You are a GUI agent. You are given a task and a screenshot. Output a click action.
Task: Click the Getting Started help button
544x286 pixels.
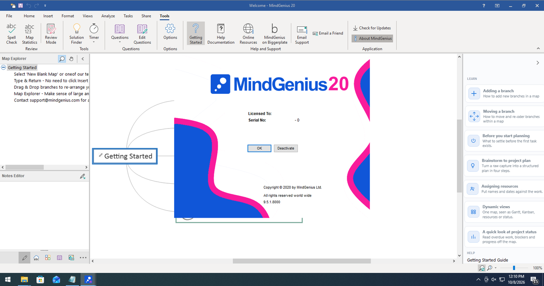tap(195, 34)
